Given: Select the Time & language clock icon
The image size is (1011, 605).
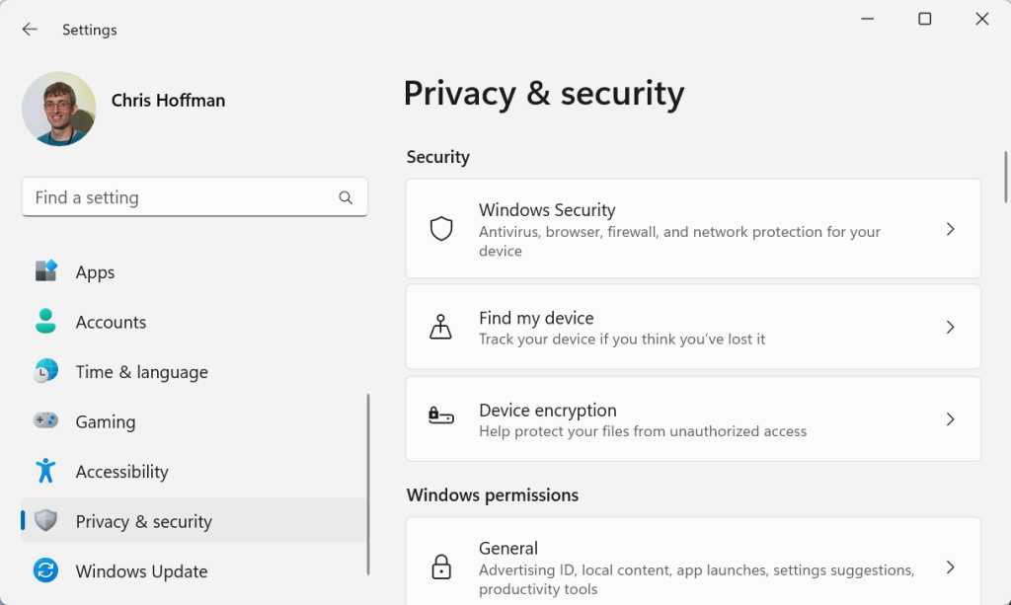Looking at the screenshot, I should point(45,372).
